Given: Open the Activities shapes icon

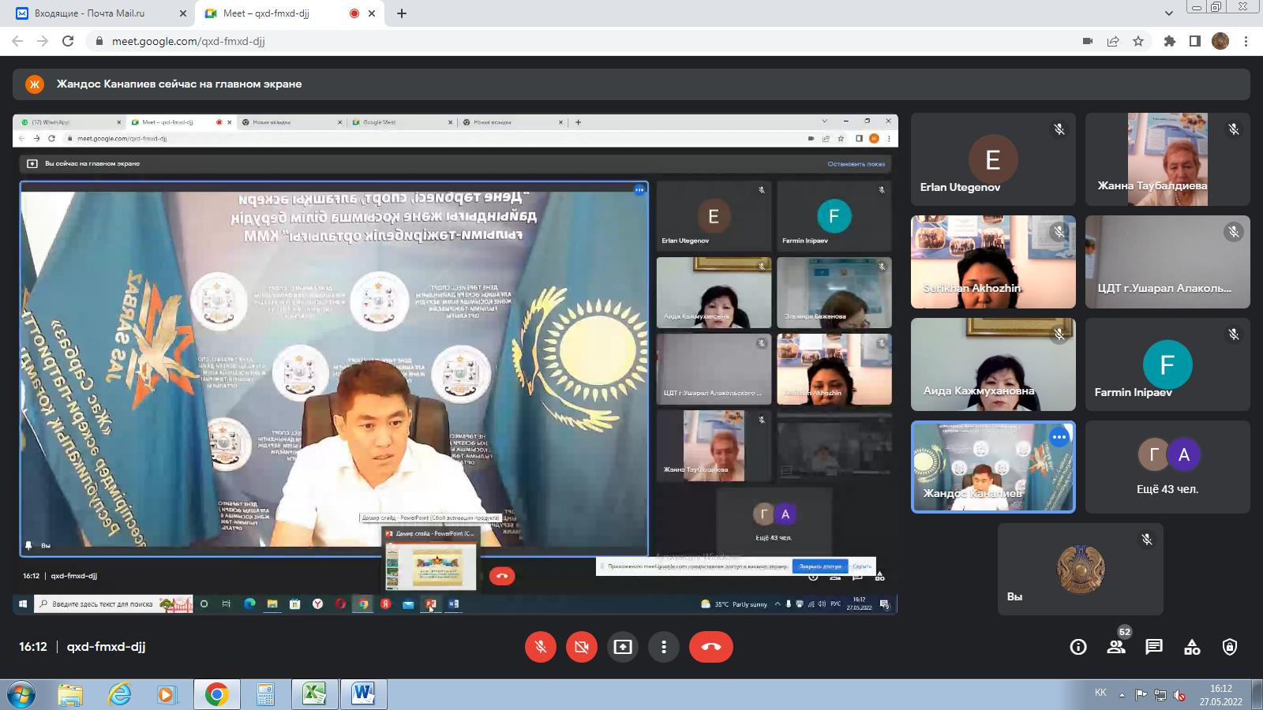Looking at the screenshot, I should [x=1192, y=647].
